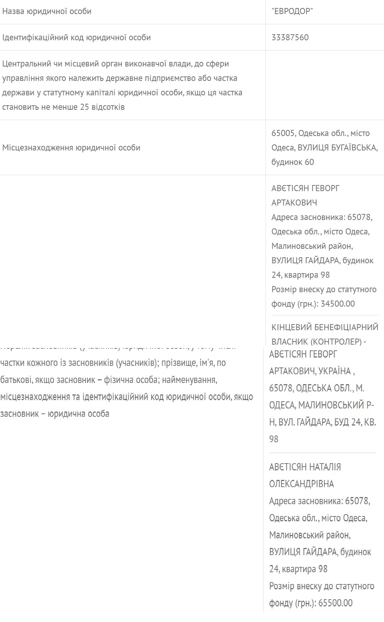This screenshot has width=384, height=622.
Task: Click the empty cell beside the executive authority row
Action: 324,85
